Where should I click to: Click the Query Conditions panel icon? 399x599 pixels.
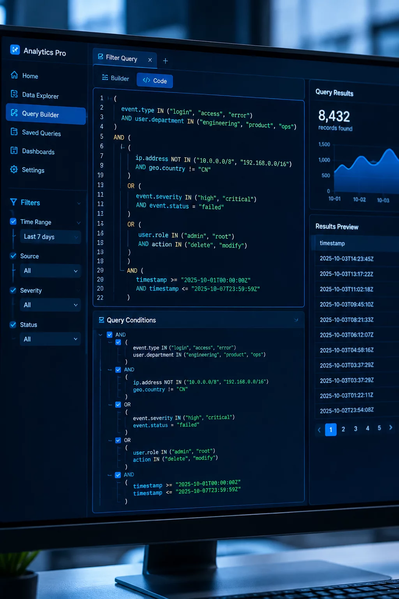tap(101, 320)
